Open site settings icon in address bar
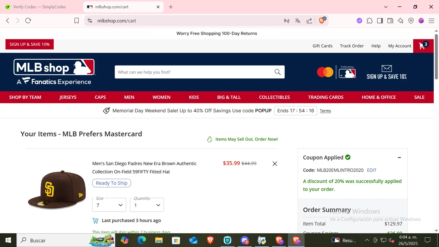This screenshot has height=247, width=439. [90, 21]
